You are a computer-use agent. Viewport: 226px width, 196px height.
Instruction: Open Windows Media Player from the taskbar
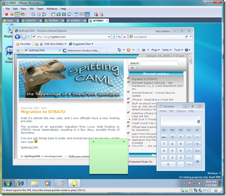click(x=47, y=183)
